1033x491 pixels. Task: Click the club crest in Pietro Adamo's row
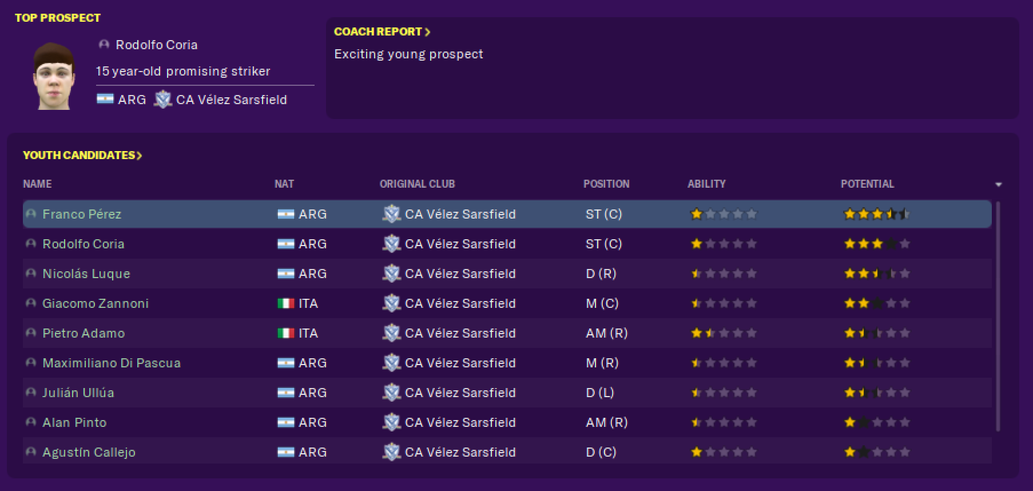tap(391, 333)
